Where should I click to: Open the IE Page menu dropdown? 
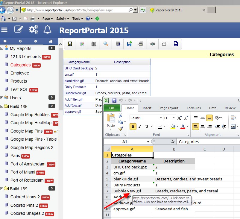click(48, 19)
